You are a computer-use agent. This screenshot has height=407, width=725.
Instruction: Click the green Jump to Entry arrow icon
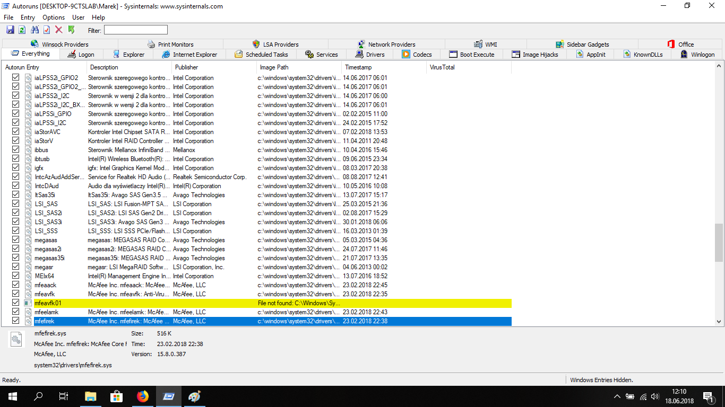(x=71, y=30)
